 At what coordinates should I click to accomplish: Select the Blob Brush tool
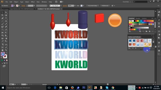(3, 27)
